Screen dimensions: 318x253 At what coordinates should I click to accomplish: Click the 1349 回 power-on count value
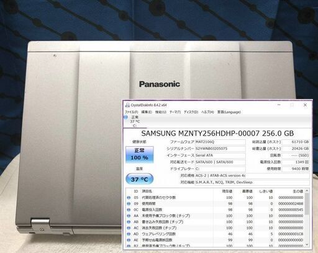(296, 162)
